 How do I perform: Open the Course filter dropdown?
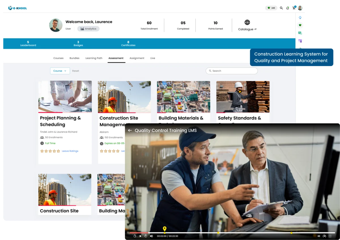pyautogui.click(x=60, y=71)
